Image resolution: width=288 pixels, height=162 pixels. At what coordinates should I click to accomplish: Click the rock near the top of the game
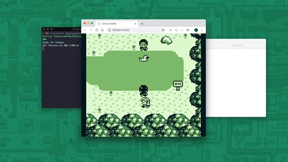(166, 40)
